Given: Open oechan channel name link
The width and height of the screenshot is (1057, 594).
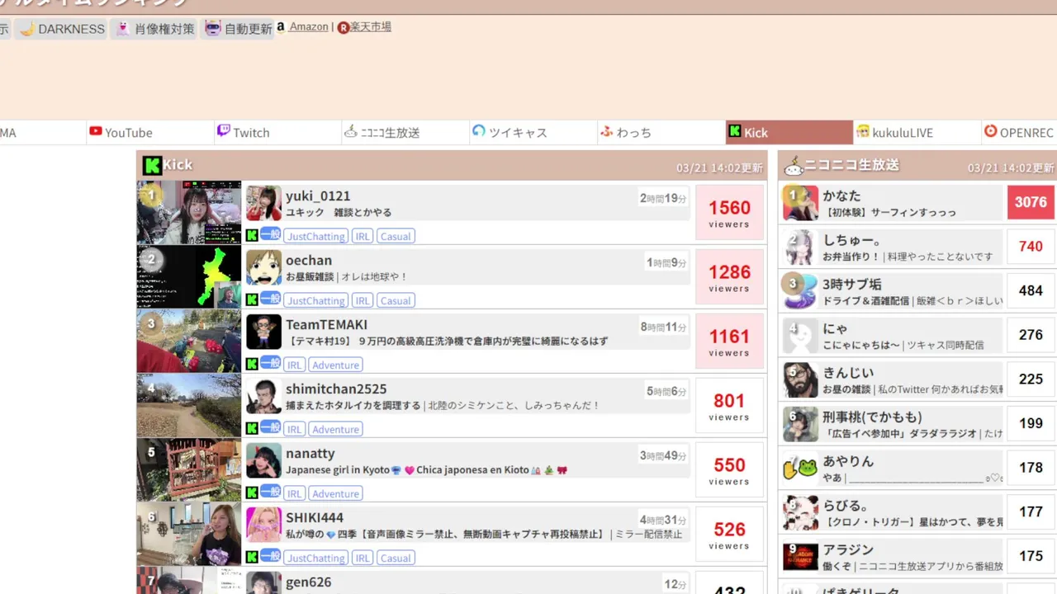Looking at the screenshot, I should tap(309, 261).
